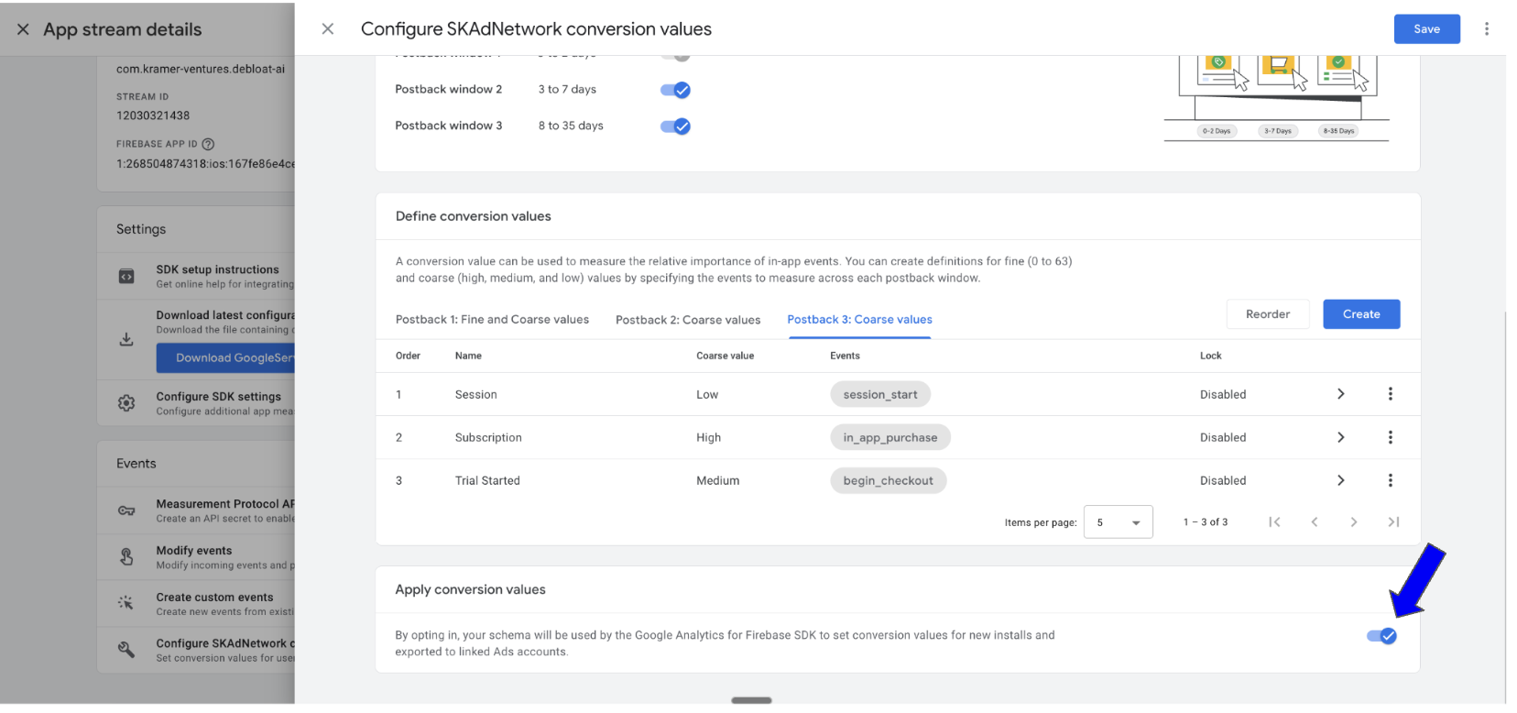Toggle Postback window 2 switch
1517x713 pixels.
pos(675,90)
